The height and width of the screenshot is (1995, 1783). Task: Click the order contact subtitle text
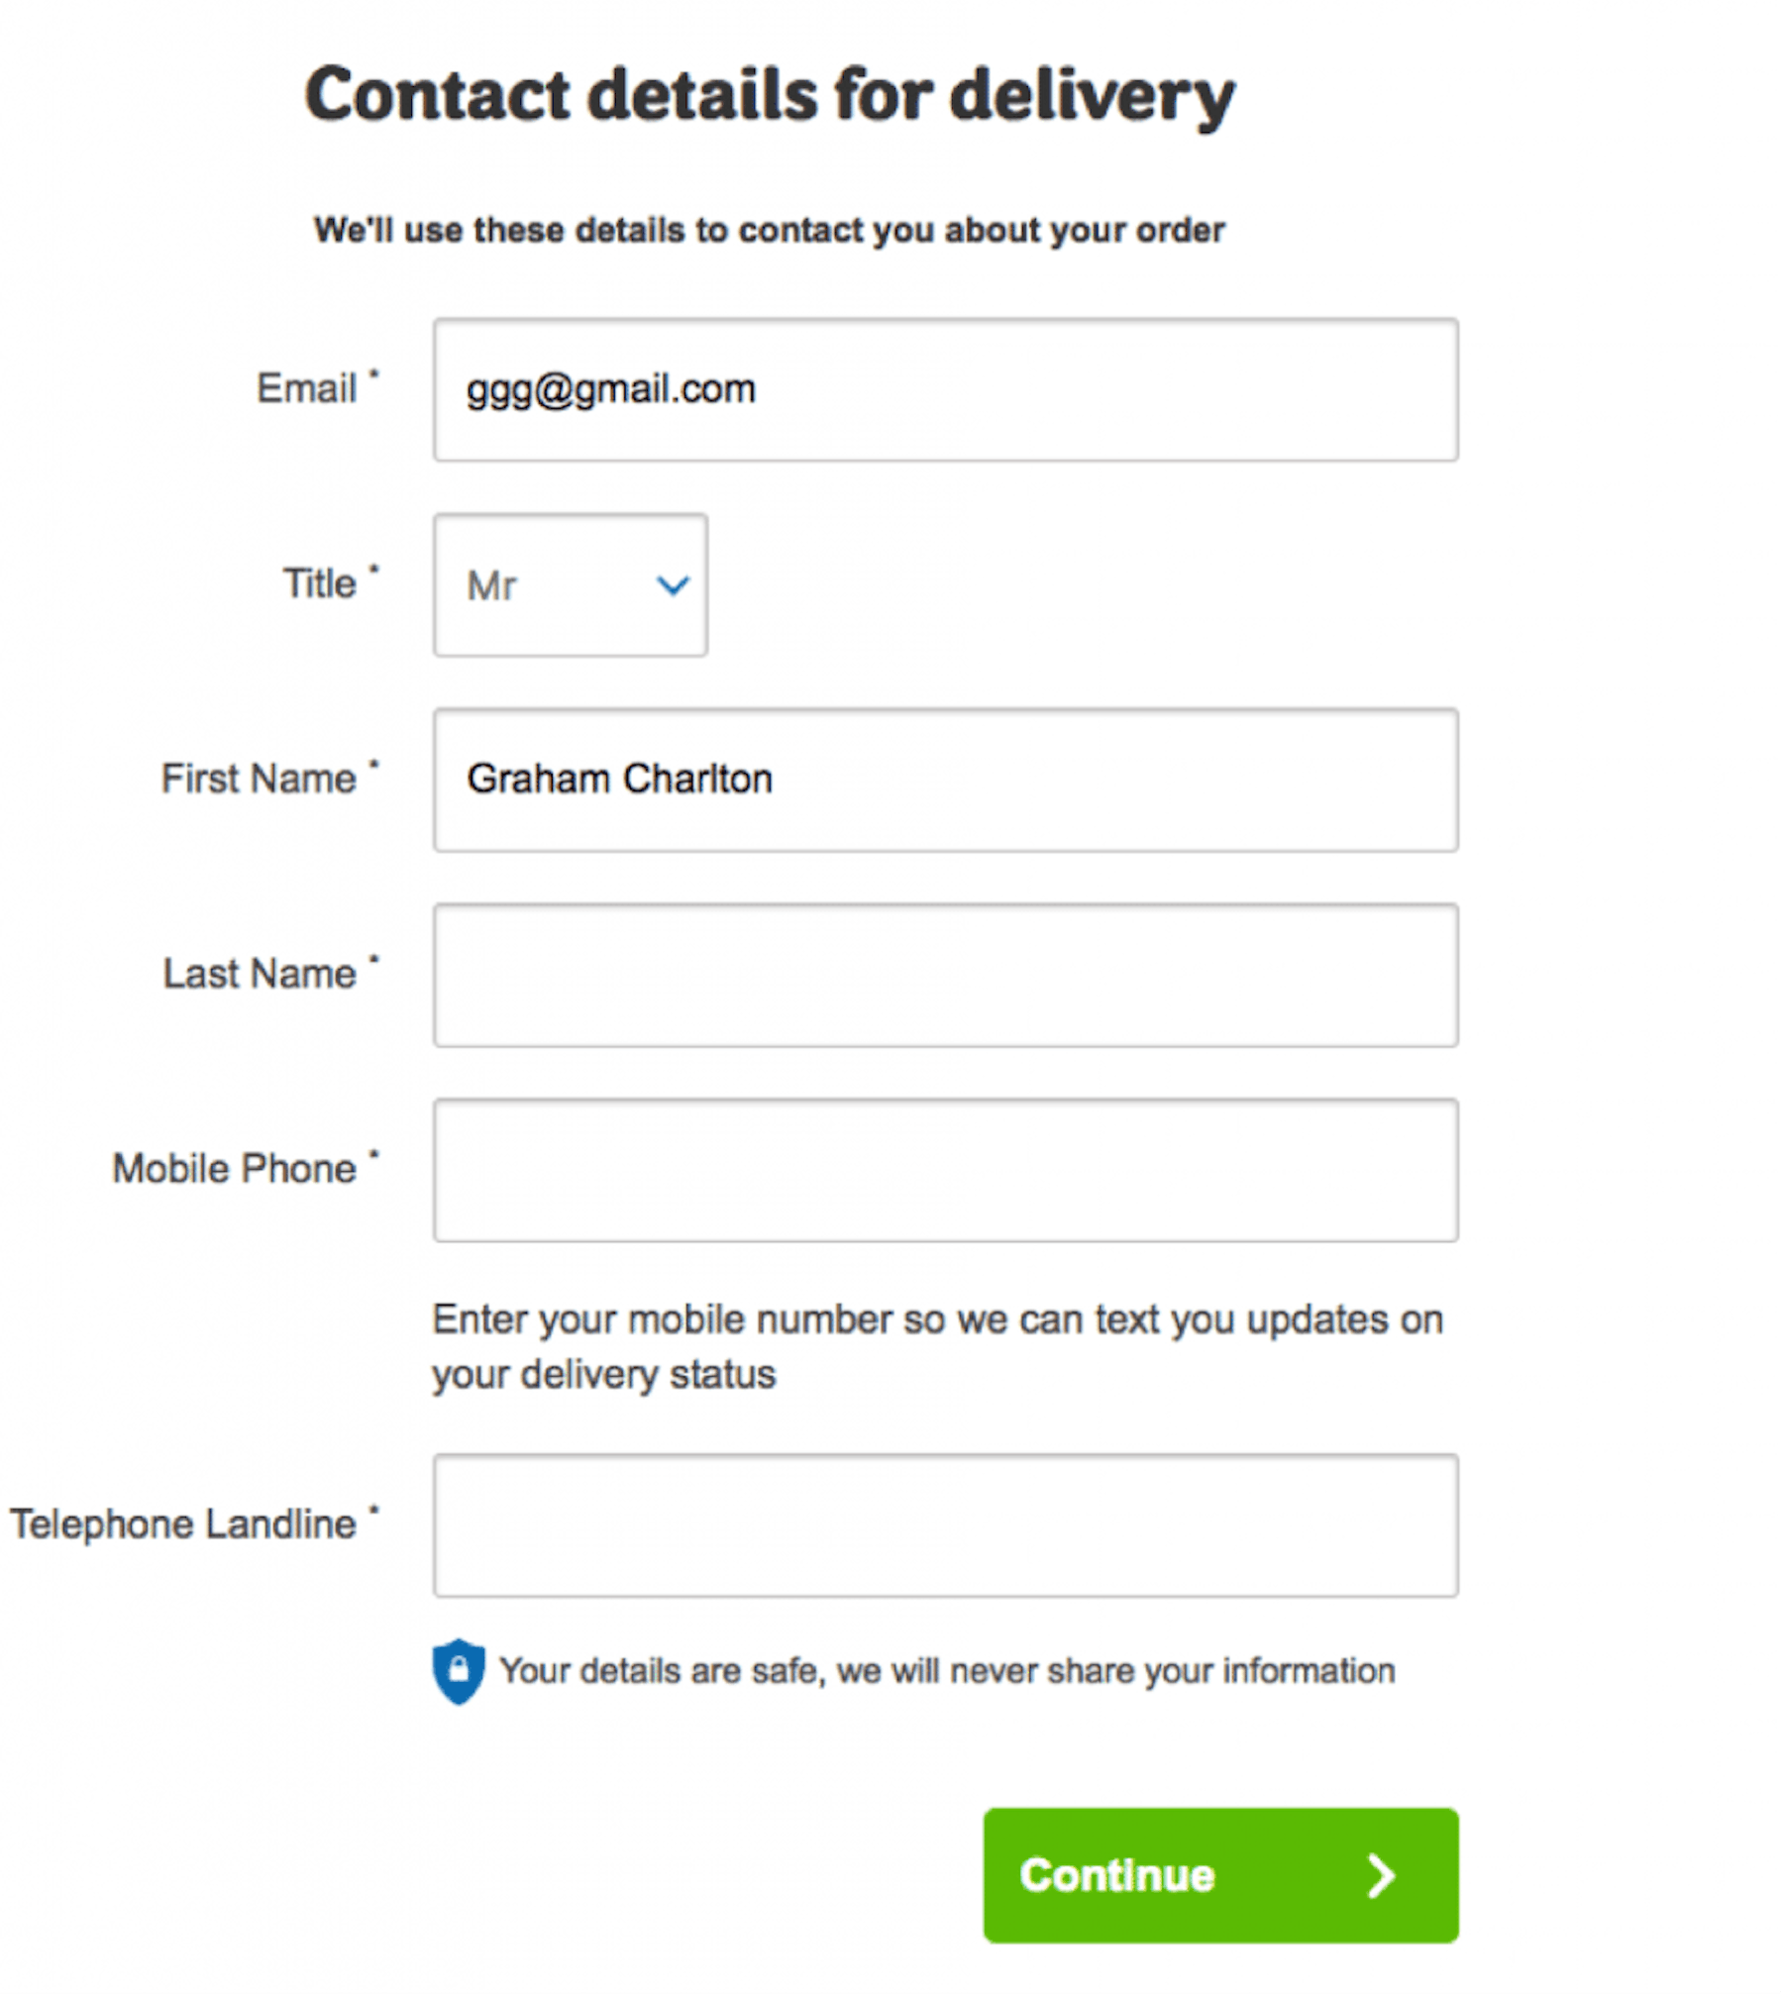(770, 230)
